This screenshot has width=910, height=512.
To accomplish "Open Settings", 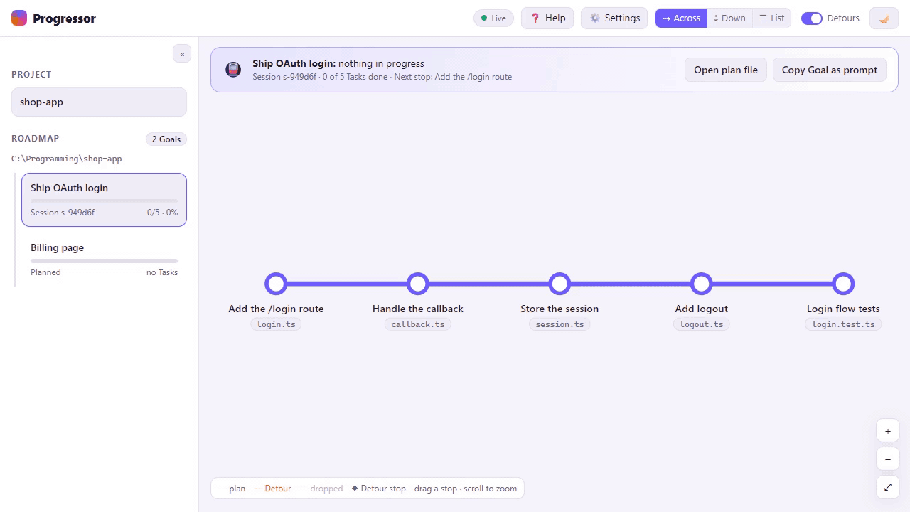I will point(614,18).
